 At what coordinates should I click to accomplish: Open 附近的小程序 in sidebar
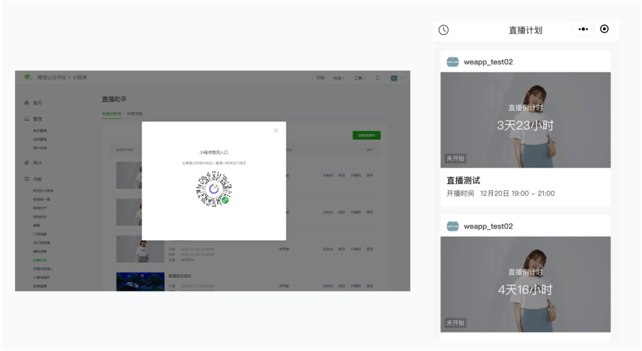[x=43, y=190]
